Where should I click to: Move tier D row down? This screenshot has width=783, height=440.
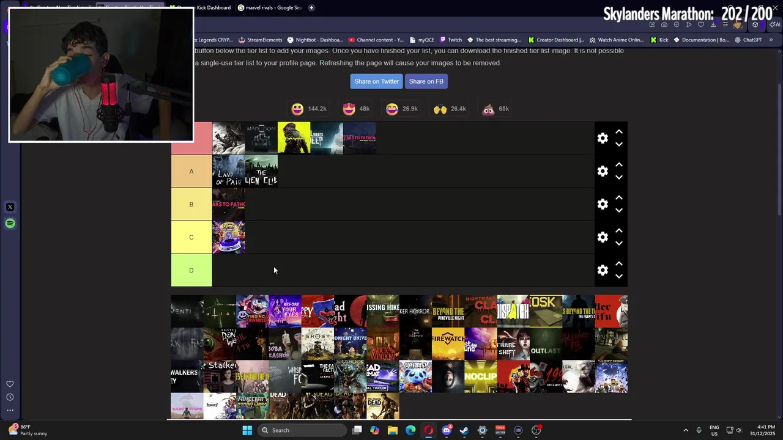pos(619,276)
